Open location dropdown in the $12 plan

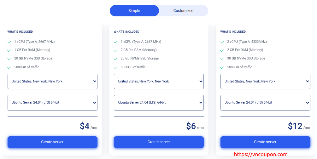tap(265, 81)
